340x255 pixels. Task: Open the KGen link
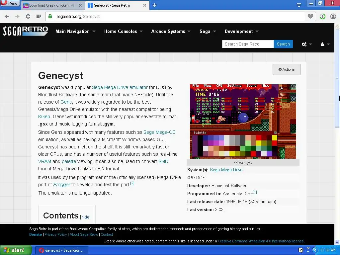click(x=44, y=117)
